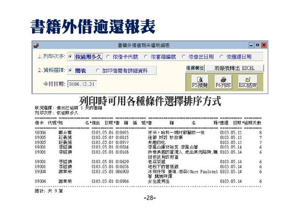Click the title 有趣的吃
The height and width of the screenshot is (212, 300).
(x=157, y=142)
